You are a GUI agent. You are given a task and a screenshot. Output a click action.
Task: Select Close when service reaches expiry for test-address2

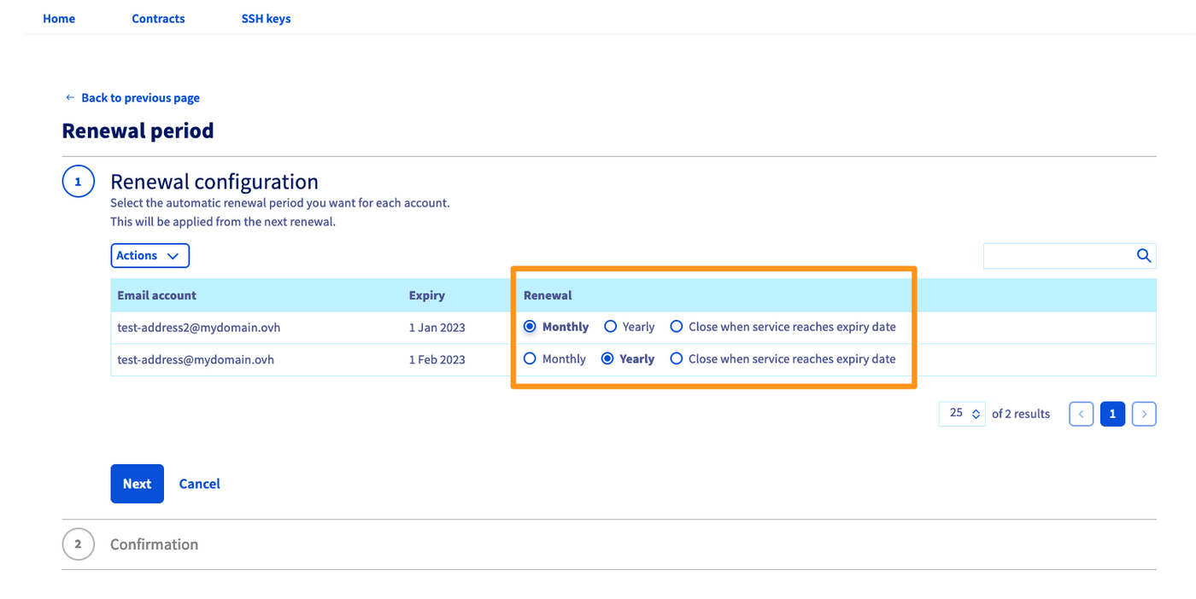pyautogui.click(x=676, y=326)
